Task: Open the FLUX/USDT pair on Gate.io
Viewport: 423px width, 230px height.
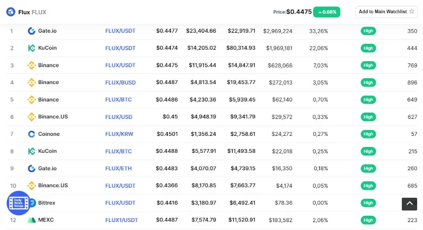Action: [121, 31]
